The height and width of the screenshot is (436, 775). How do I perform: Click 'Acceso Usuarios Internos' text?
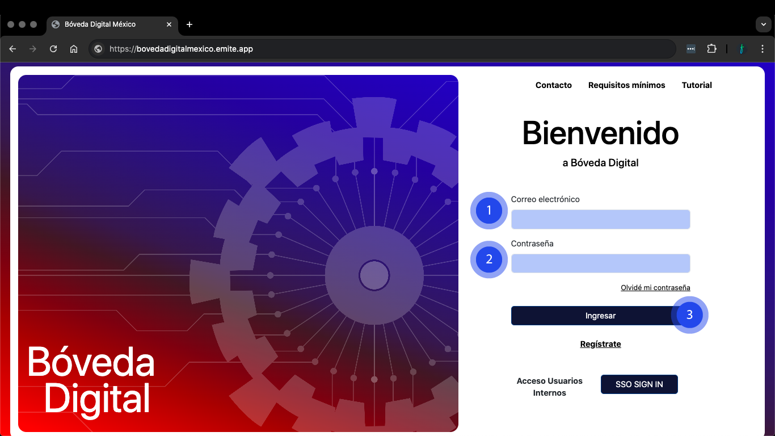pos(550,387)
